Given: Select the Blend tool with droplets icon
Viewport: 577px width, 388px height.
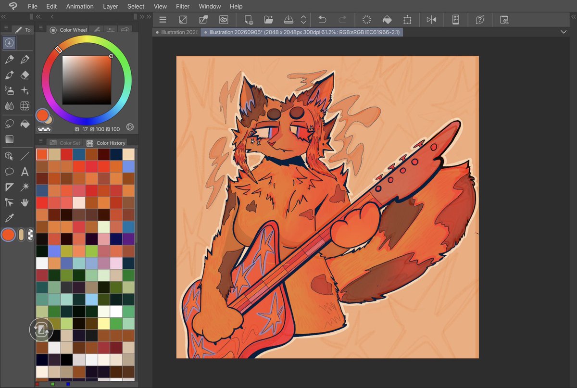Looking at the screenshot, I should [x=9, y=106].
